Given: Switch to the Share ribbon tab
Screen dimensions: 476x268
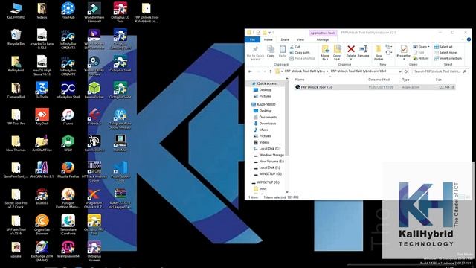Looking at the screenshot, I should click(285, 39).
